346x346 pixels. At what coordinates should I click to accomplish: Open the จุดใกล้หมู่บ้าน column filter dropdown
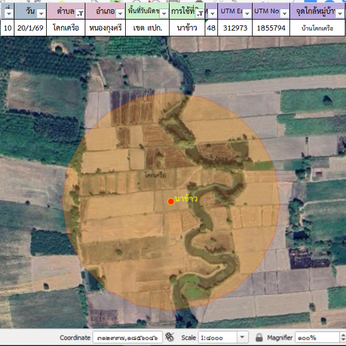pos(341,13)
